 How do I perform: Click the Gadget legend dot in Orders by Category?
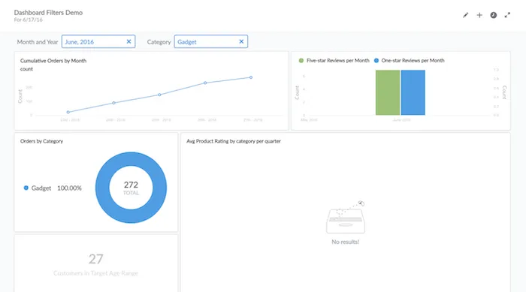tap(26, 188)
